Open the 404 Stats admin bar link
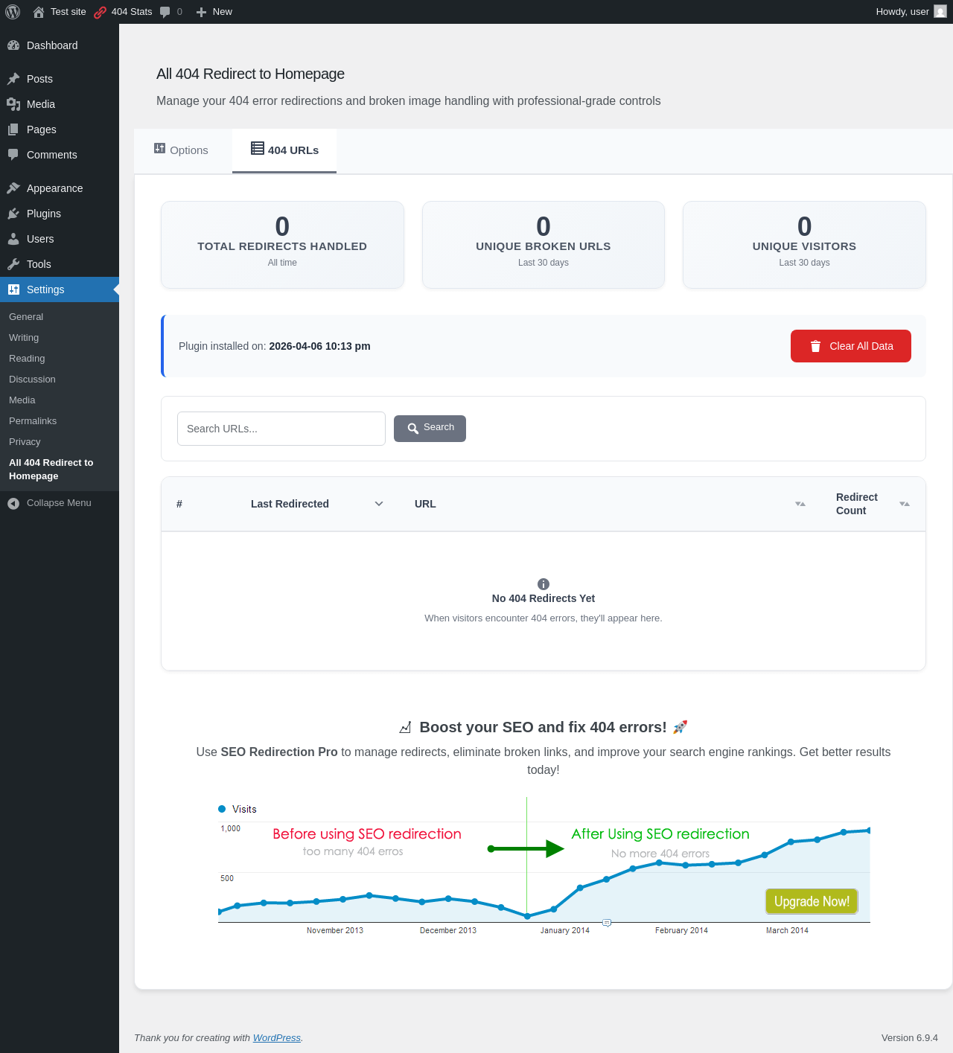The height and width of the screenshot is (1053, 953). (123, 12)
